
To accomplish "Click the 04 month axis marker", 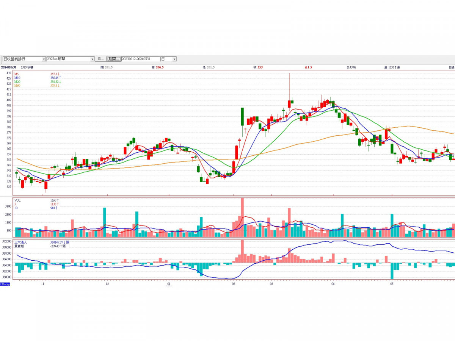I will pyautogui.click(x=333, y=283).
